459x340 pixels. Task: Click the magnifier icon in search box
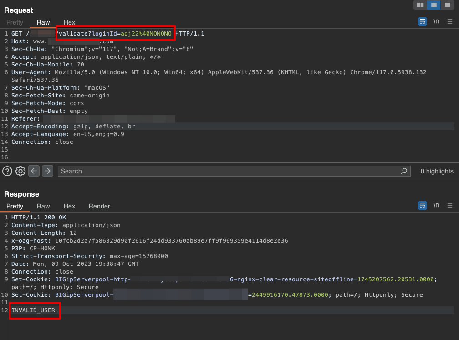coord(403,171)
